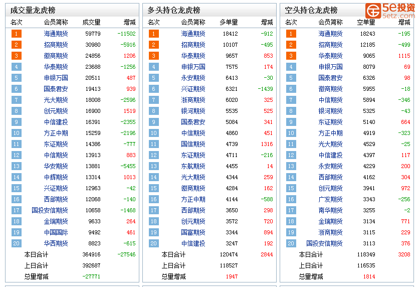Open 海通期货 in the 空头持仓龙虎榜 table

click(331, 34)
